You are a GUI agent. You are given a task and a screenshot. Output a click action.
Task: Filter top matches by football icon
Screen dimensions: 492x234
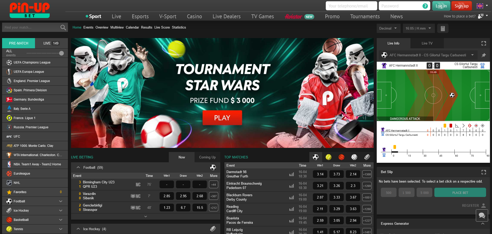pos(316,157)
